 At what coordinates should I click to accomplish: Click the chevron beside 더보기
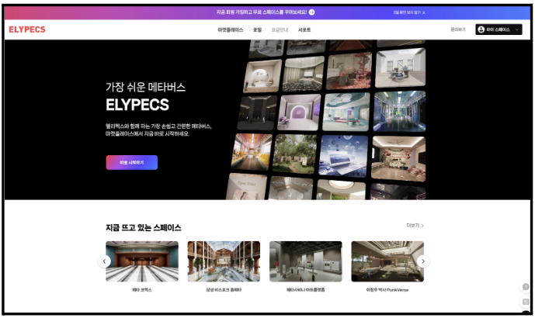422,226
